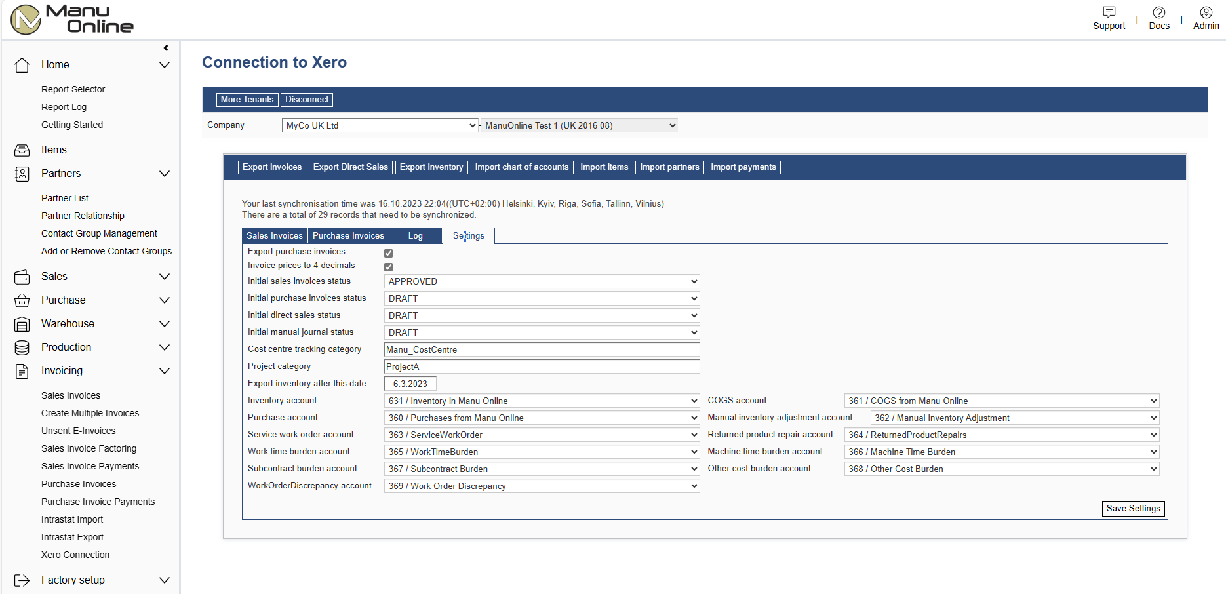
Task: Open the Docs help icon
Action: pos(1158,12)
